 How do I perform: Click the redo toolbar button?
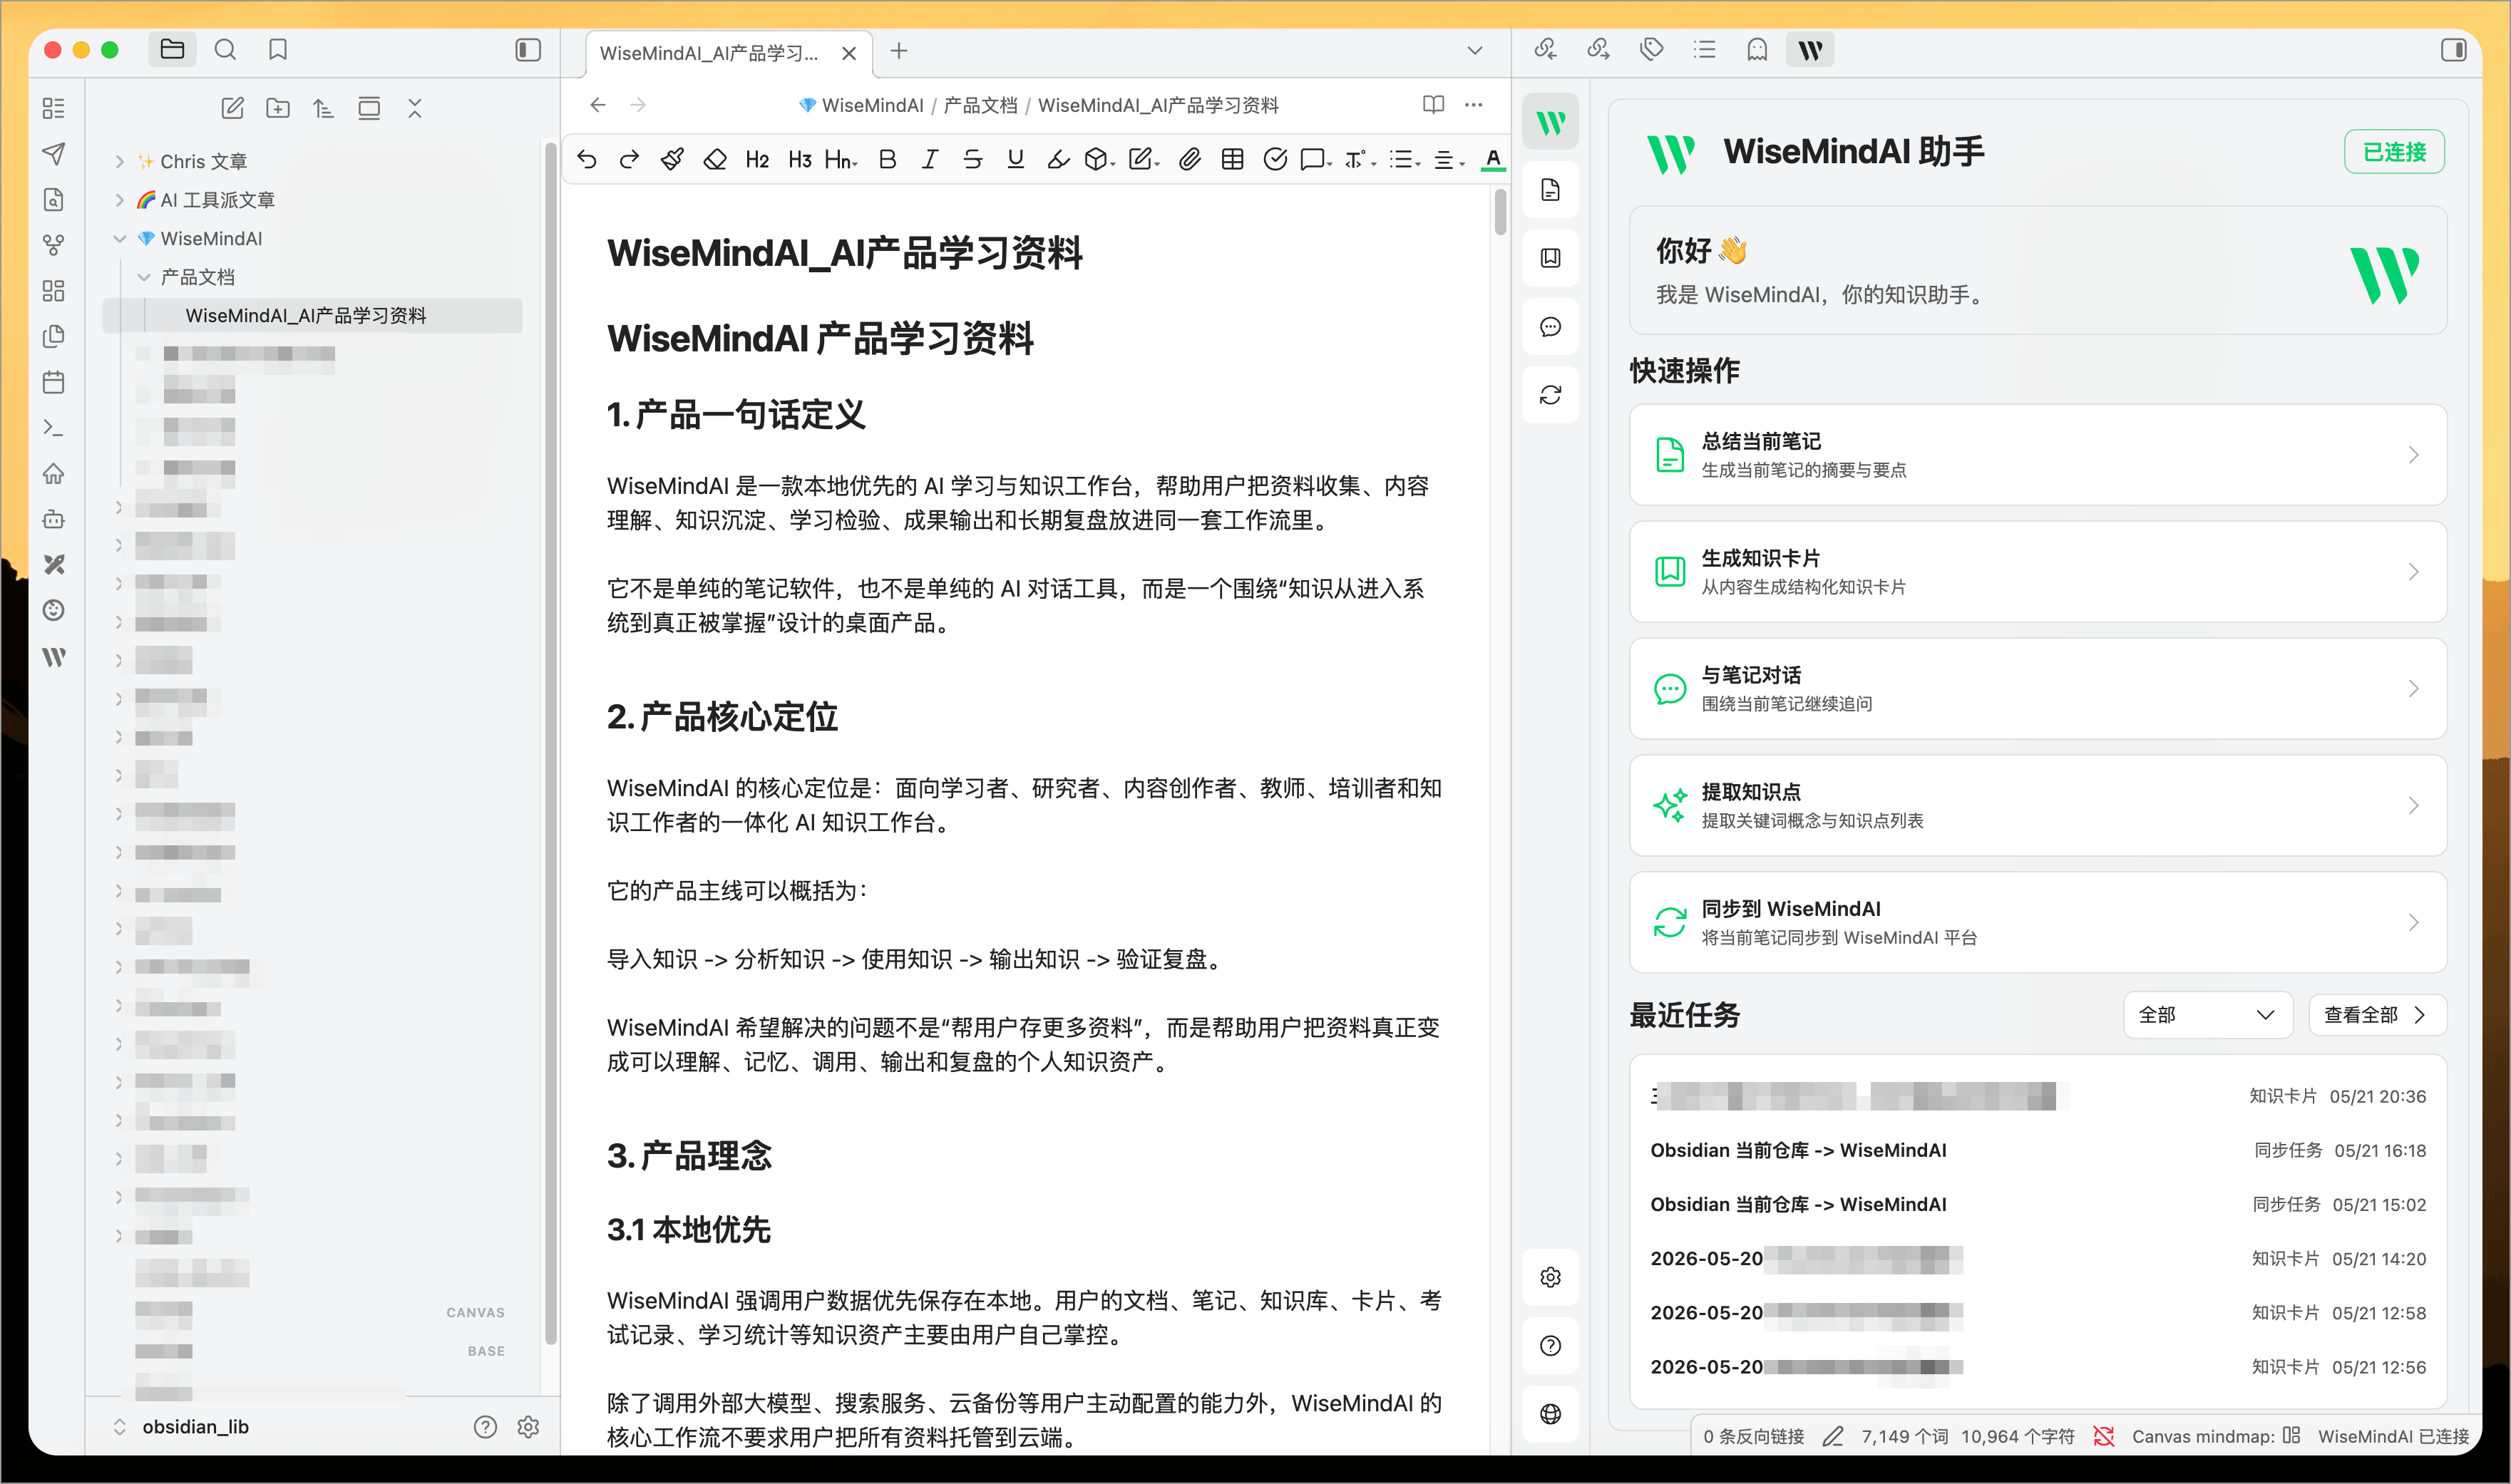[x=629, y=159]
